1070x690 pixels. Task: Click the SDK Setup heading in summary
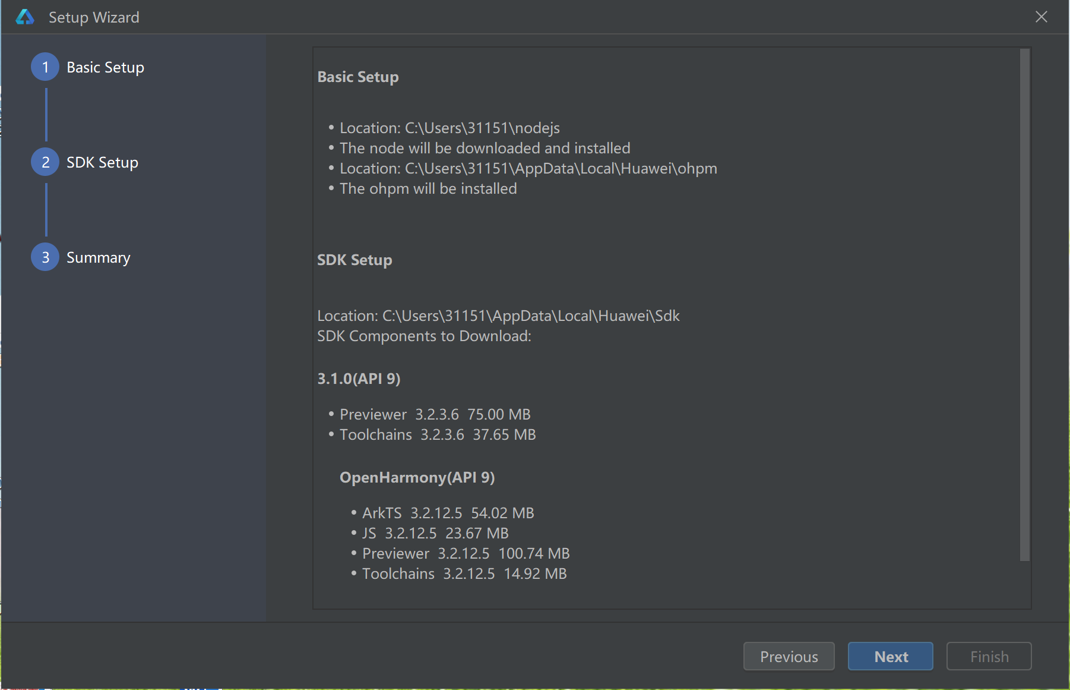[354, 260]
